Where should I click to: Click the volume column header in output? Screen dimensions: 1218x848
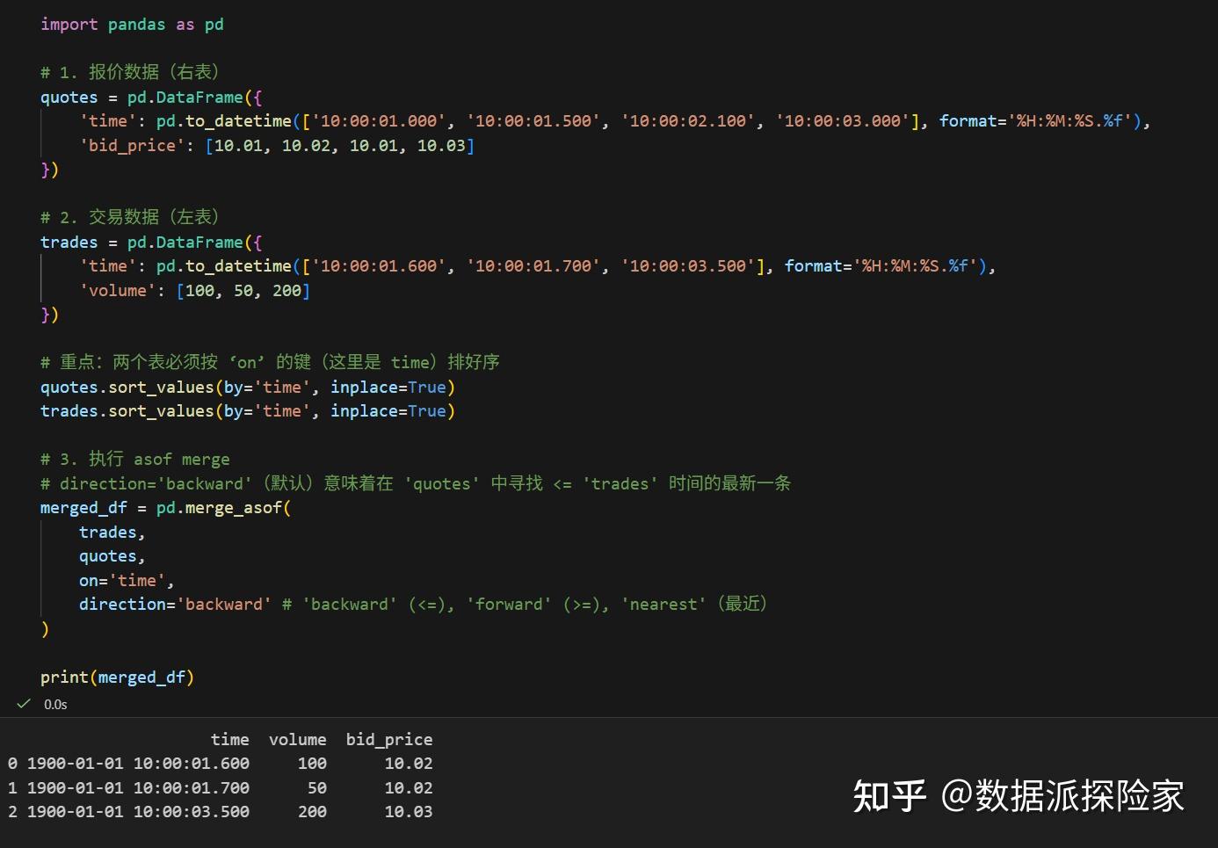tap(297, 740)
